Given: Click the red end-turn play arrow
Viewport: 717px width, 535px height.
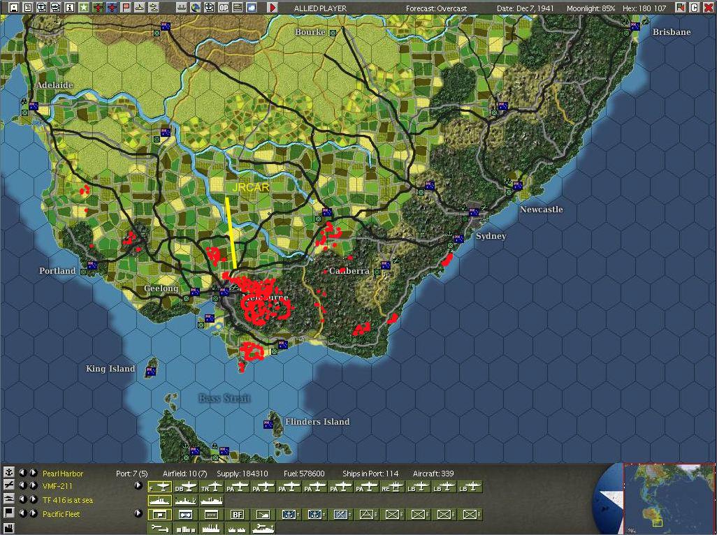Looking at the screenshot, I should pos(272,7).
